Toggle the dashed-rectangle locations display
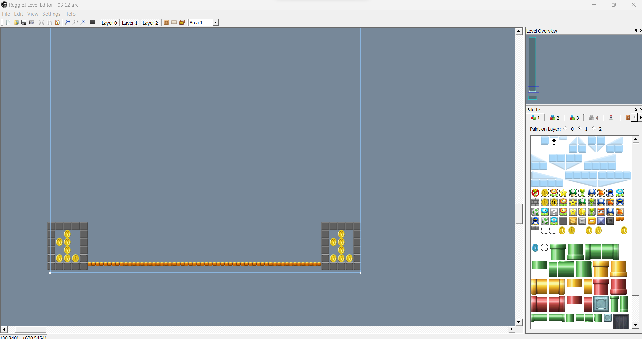The width and height of the screenshot is (642, 339). tap(174, 22)
